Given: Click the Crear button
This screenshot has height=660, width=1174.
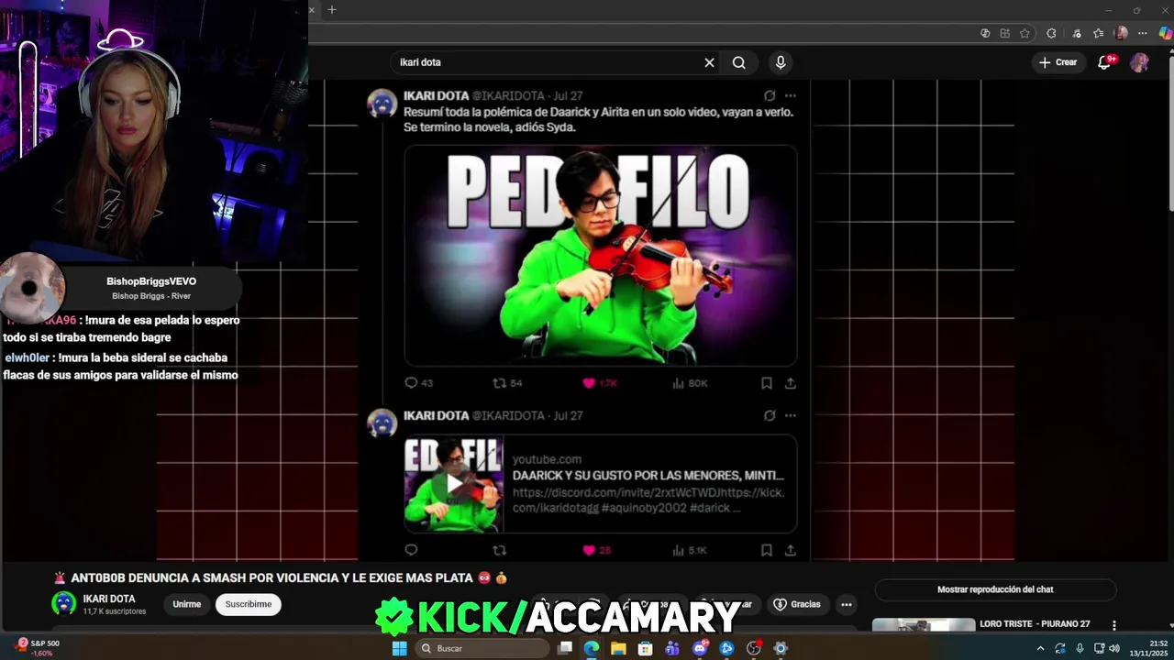Looking at the screenshot, I should tap(1058, 62).
